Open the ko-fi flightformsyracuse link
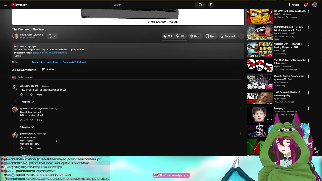 pyautogui.click(x=49, y=53)
